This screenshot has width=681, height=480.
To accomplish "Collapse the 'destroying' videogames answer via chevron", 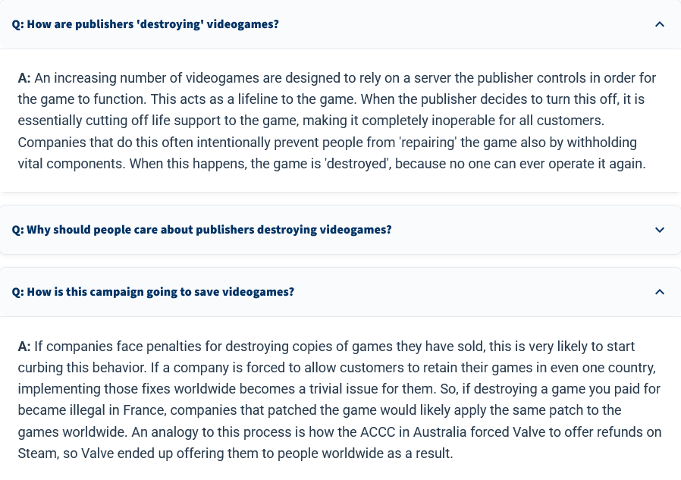I will coord(659,24).
